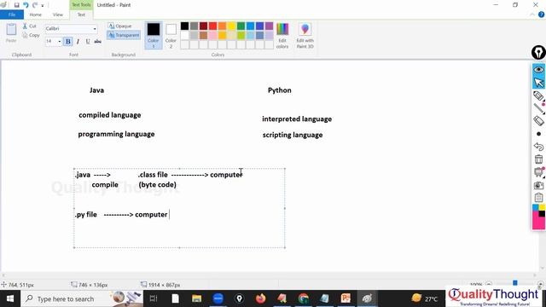Click the black dot pen size icon

[538, 134]
